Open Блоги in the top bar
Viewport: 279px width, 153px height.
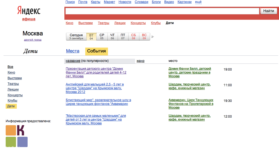pyautogui.click(x=156, y=2)
